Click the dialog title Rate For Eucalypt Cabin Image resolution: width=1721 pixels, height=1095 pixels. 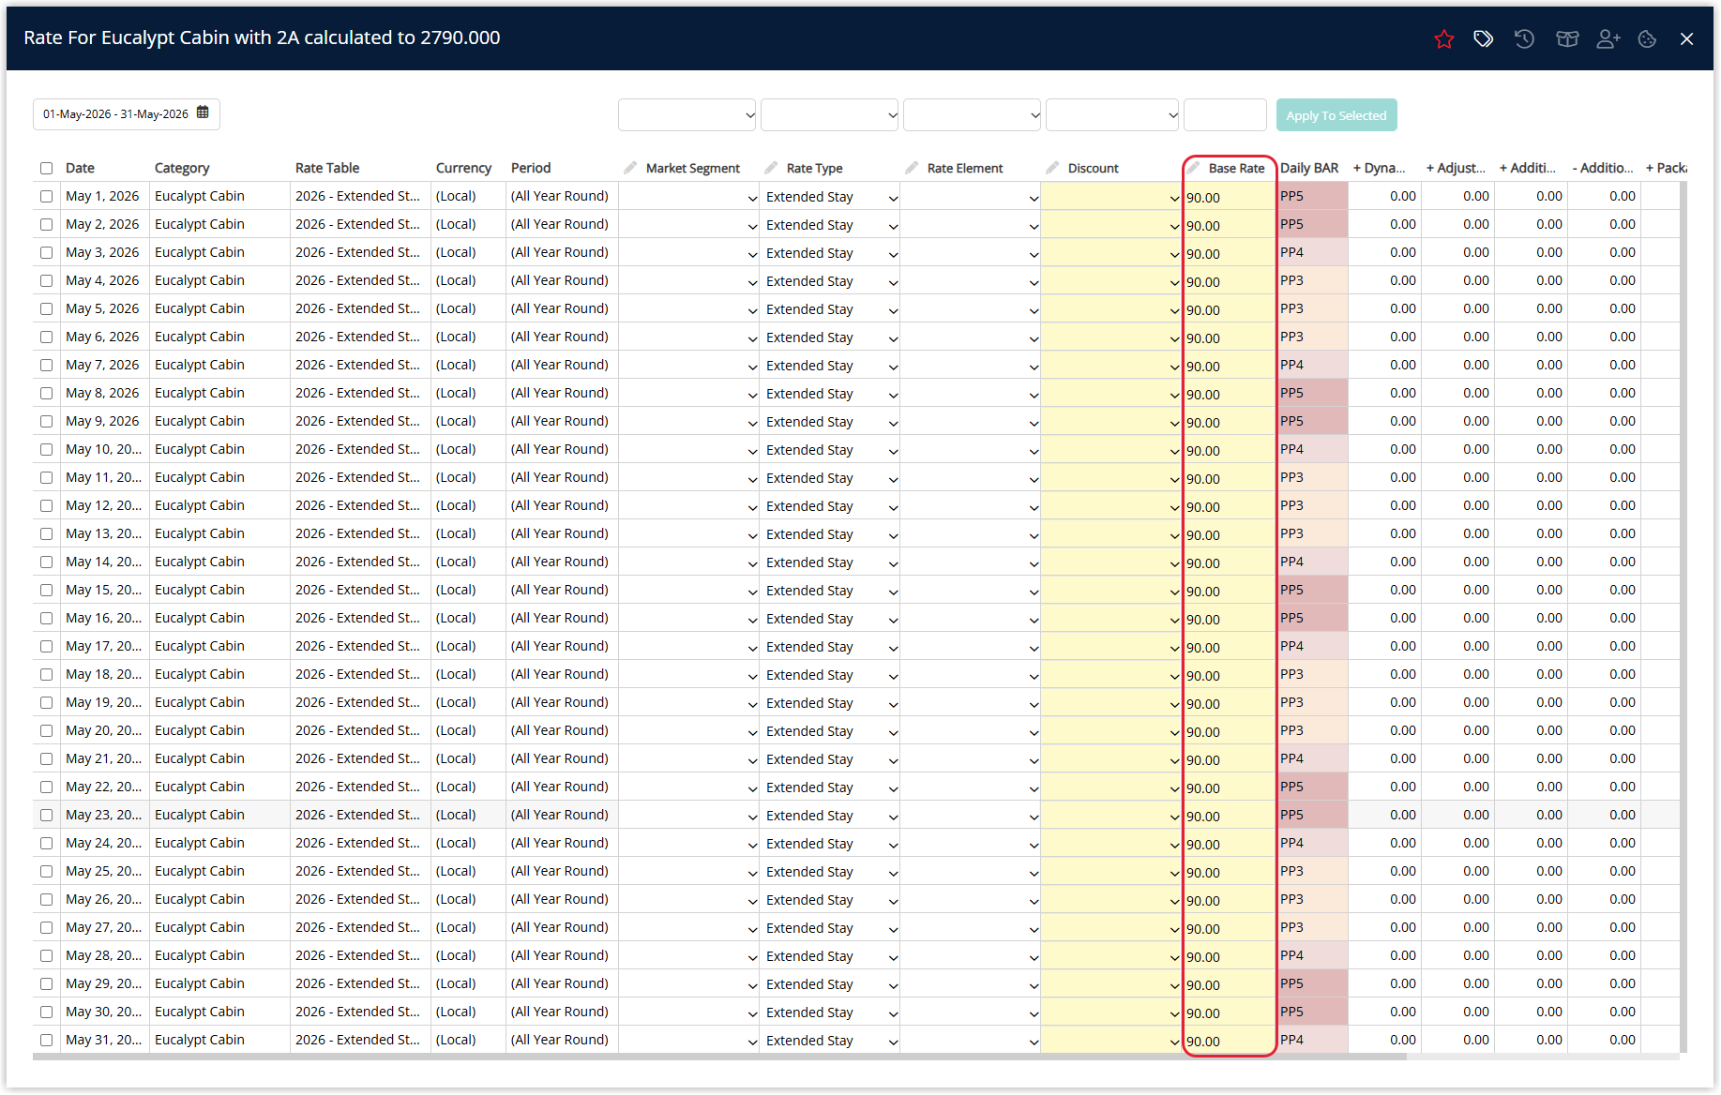tap(262, 37)
